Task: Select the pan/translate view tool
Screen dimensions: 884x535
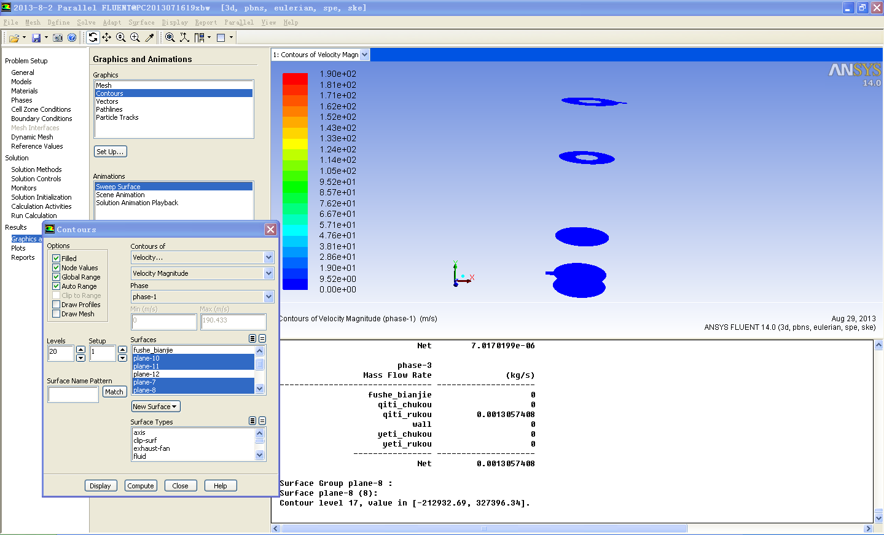Action: [107, 37]
